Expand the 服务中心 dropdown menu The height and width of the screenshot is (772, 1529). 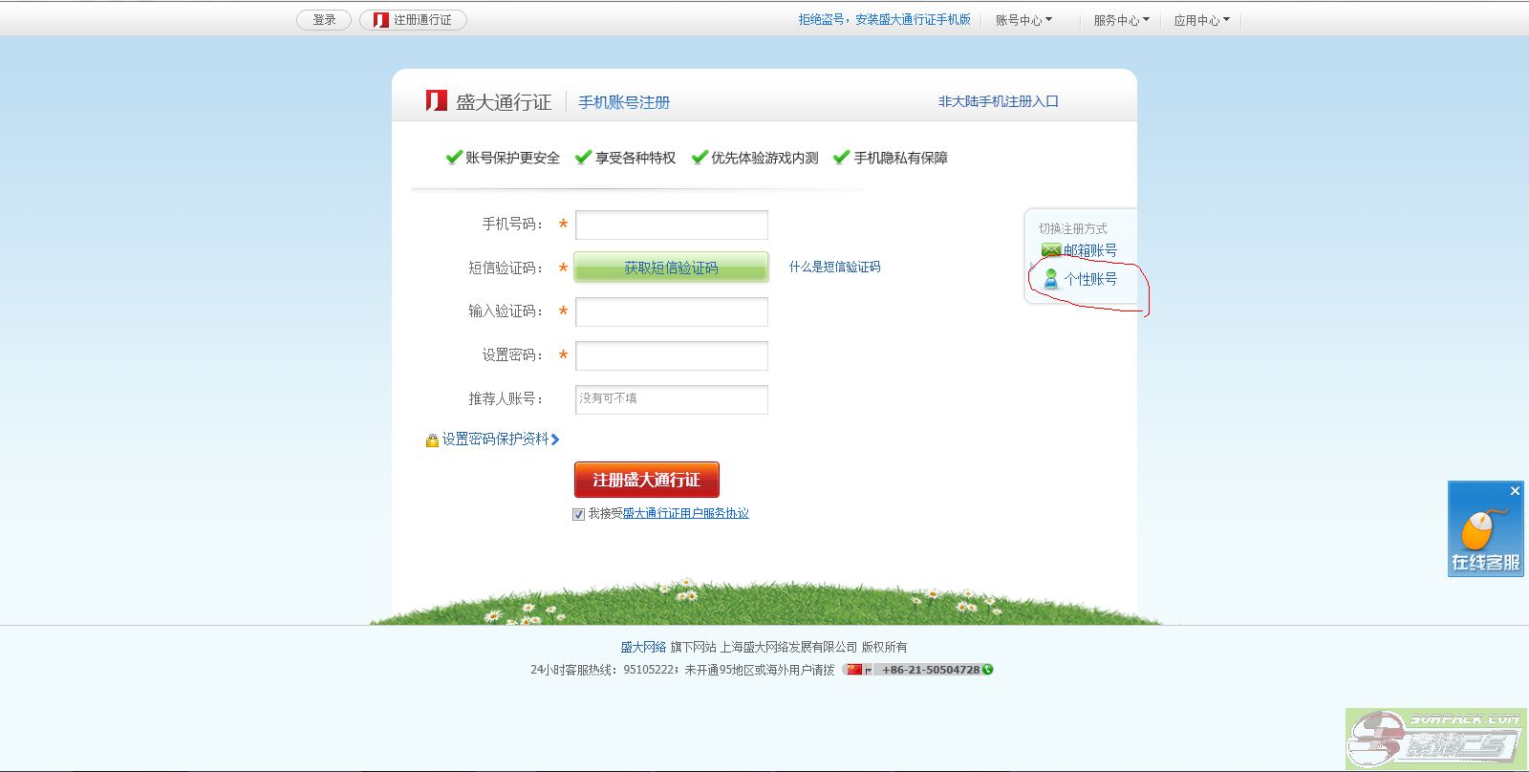coord(1121,20)
